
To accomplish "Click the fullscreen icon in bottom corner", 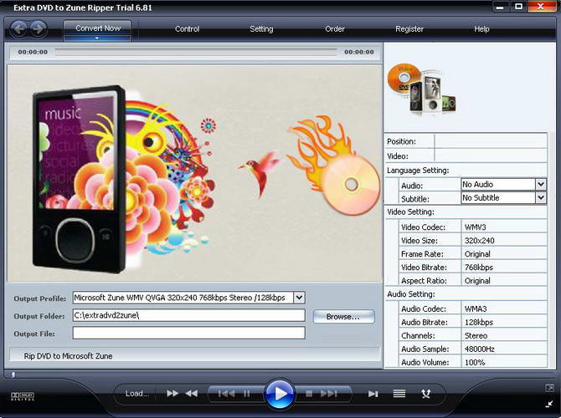I will (x=549, y=388).
